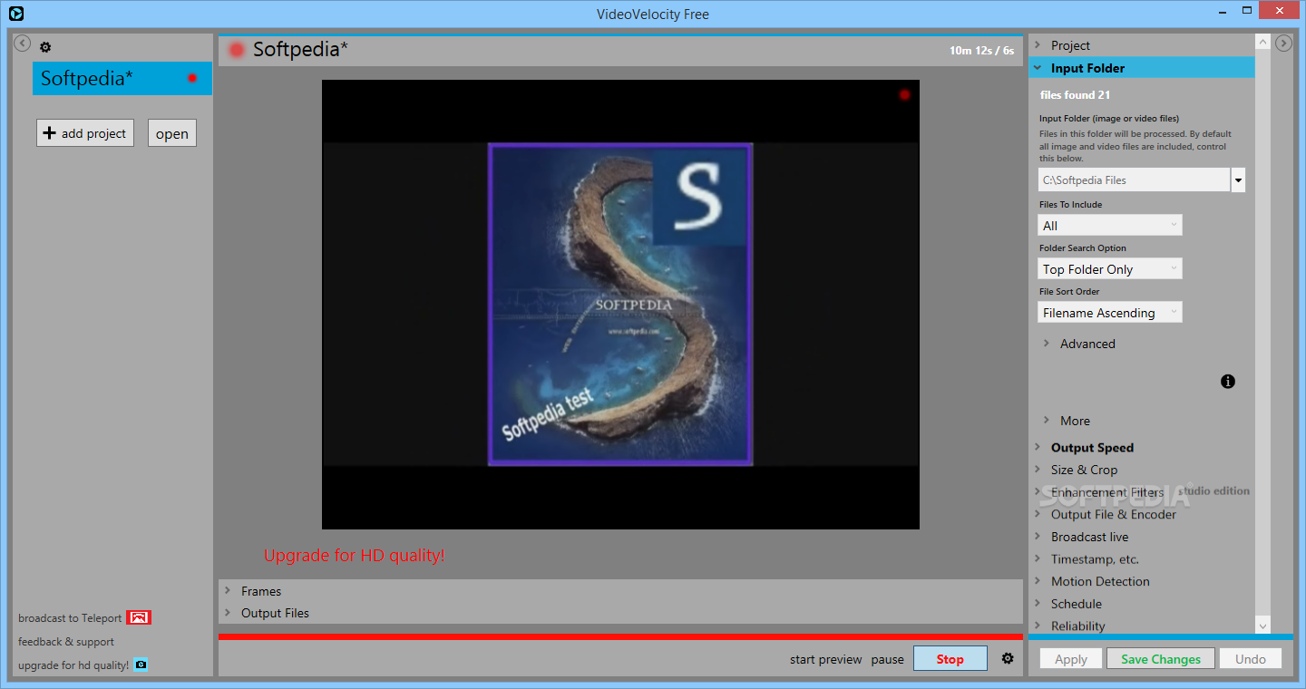Open the File Sort Order dropdown
Viewport: 1306px width, 689px height.
(x=1110, y=313)
